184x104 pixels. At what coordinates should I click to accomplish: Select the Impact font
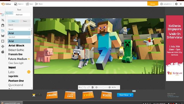point(12,67)
